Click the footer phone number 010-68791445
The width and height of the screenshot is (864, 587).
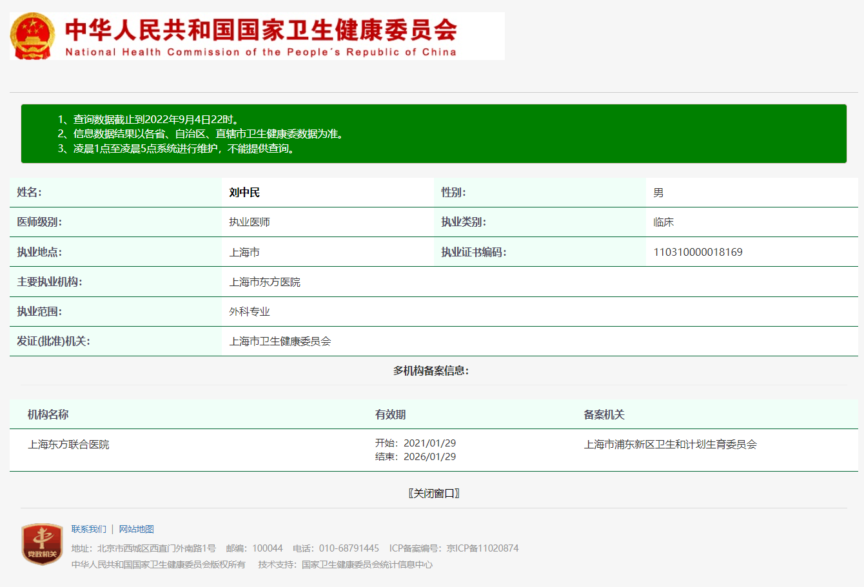pyautogui.click(x=349, y=548)
